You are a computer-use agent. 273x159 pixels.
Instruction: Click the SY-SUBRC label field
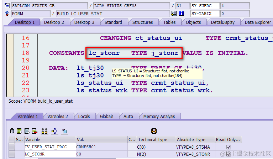pos(205,6)
